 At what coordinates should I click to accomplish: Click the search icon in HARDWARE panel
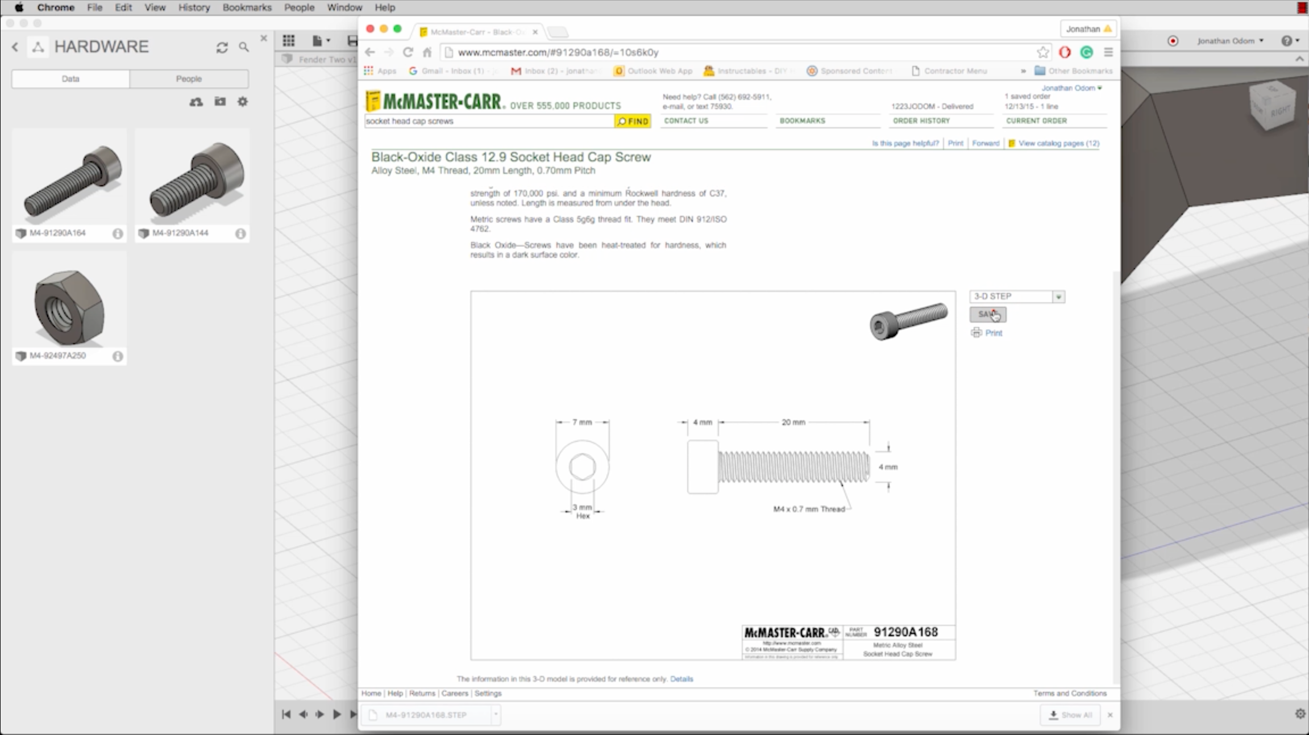pyautogui.click(x=244, y=48)
